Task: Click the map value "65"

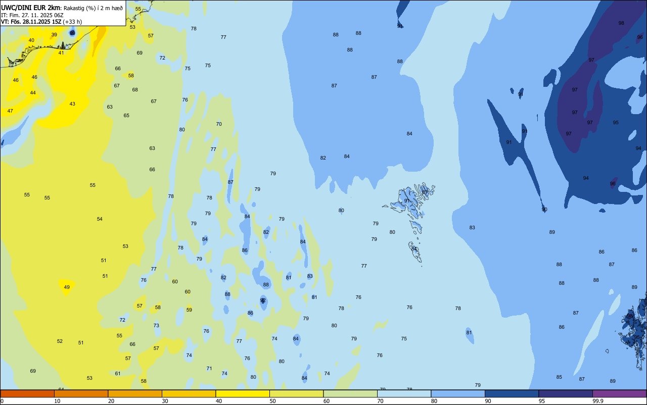Action: (x=126, y=116)
